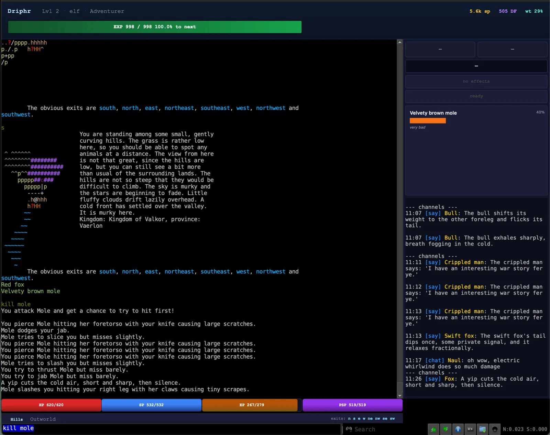Click the 'Swift fox' say message in channels
Image resolution: width=550 pixels, height=435 pixels.
click(x=475, y=342)
